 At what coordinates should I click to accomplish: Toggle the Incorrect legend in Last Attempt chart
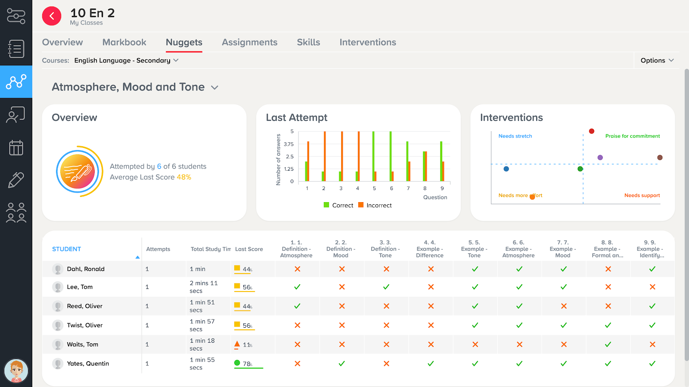[375, 206]
